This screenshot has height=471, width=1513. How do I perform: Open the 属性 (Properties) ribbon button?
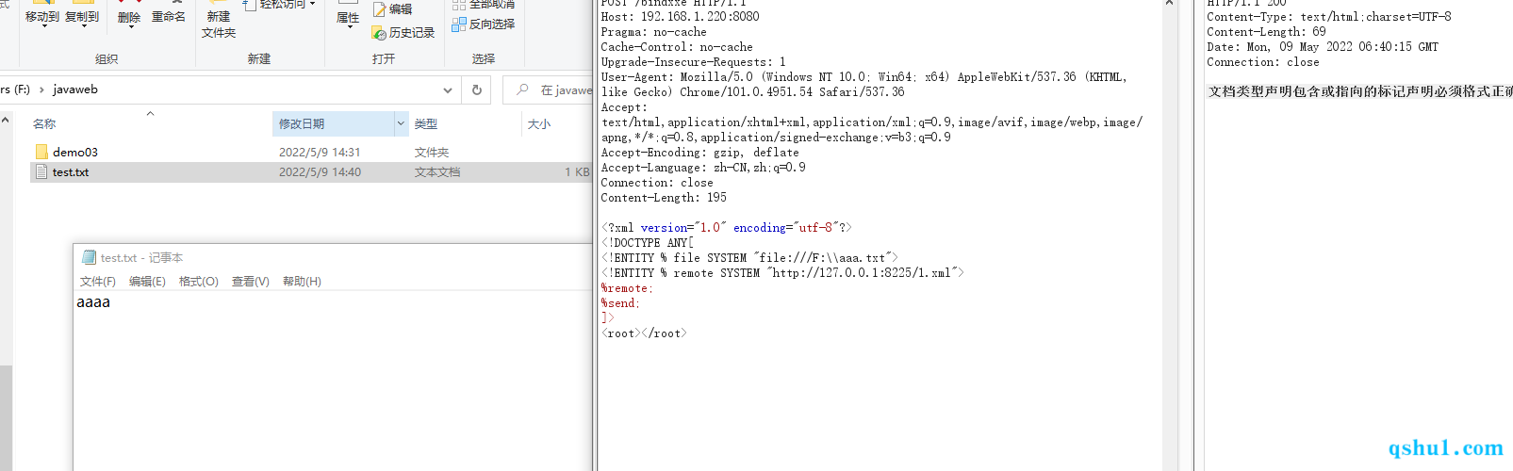click(x=348, y=16)
